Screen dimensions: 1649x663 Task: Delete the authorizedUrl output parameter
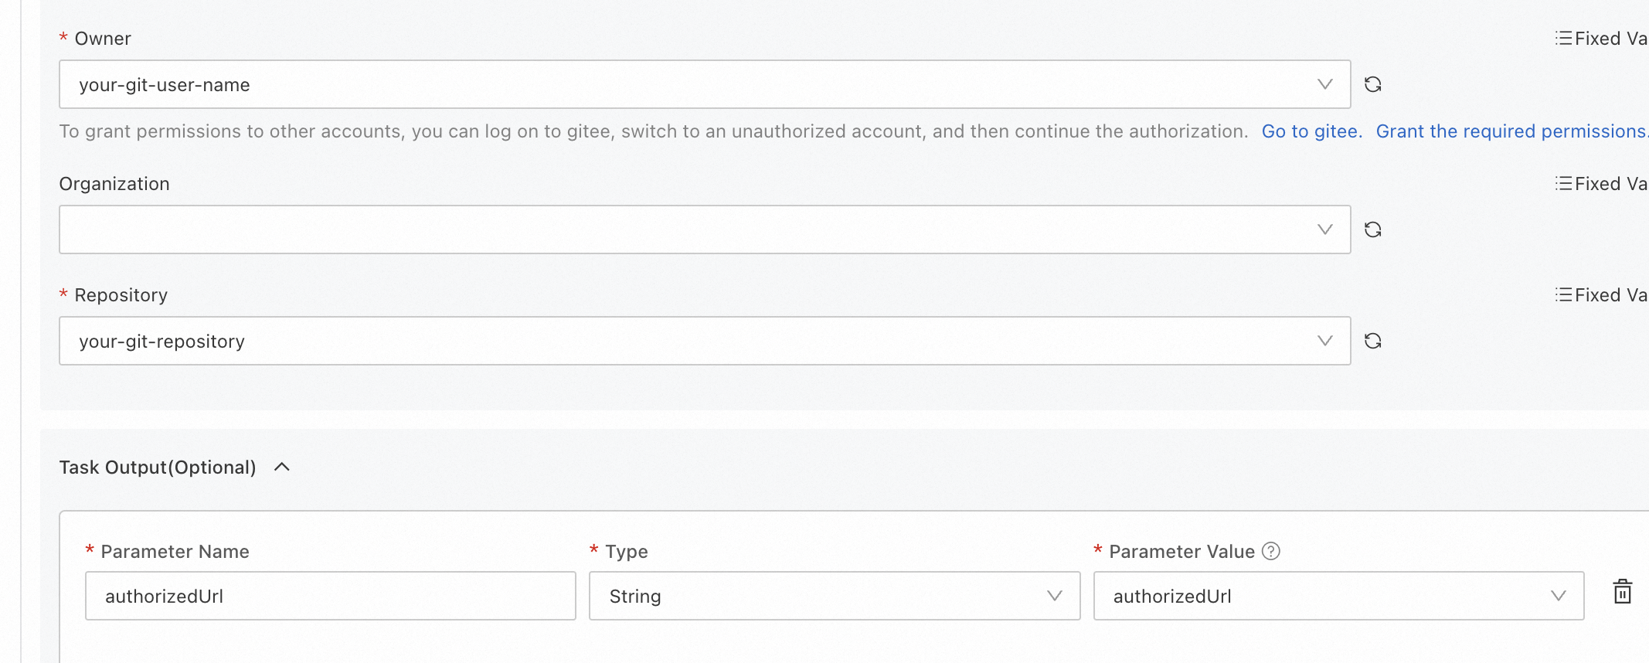(1622, 592)
